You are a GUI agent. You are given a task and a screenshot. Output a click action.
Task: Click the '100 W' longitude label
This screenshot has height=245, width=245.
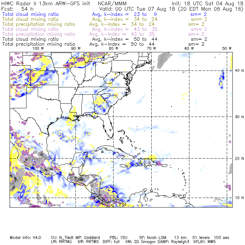(38, 48)
